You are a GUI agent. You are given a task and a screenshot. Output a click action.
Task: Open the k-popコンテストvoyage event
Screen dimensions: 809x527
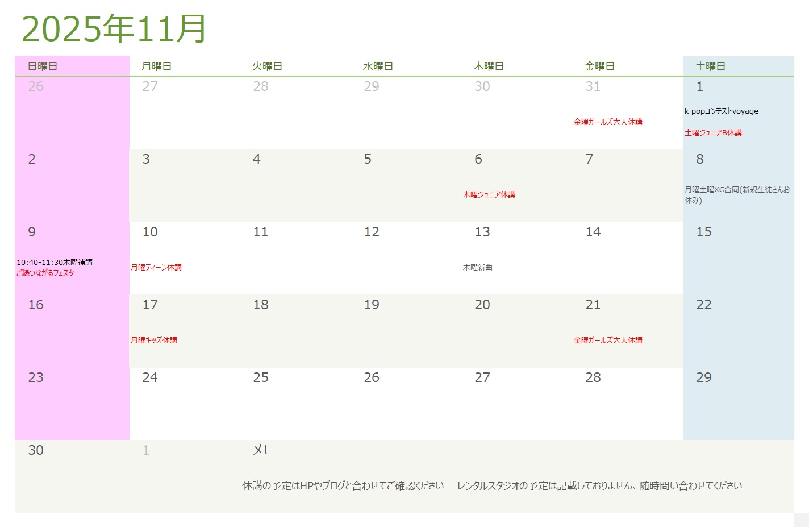(721, 111)
